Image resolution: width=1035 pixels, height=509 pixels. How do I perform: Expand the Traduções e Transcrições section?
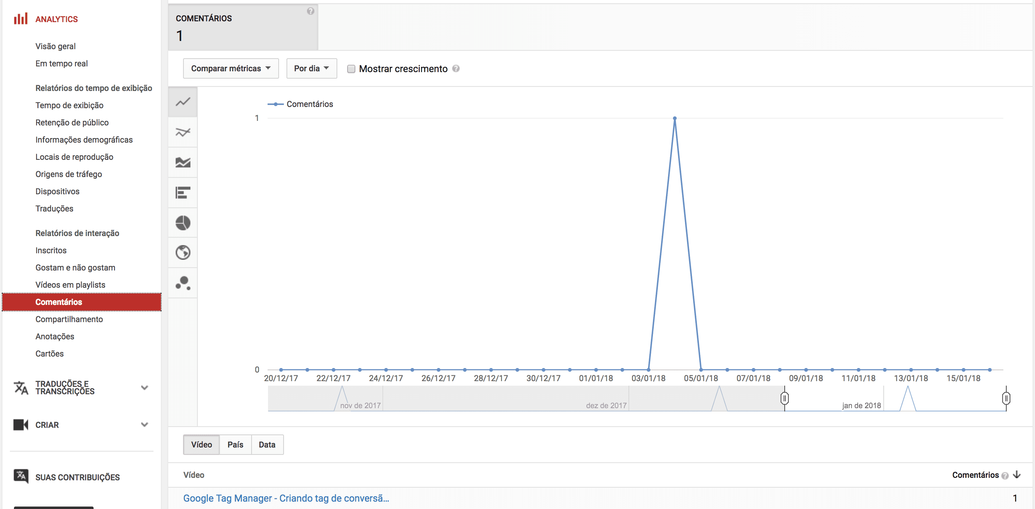[x=144, y=387]
